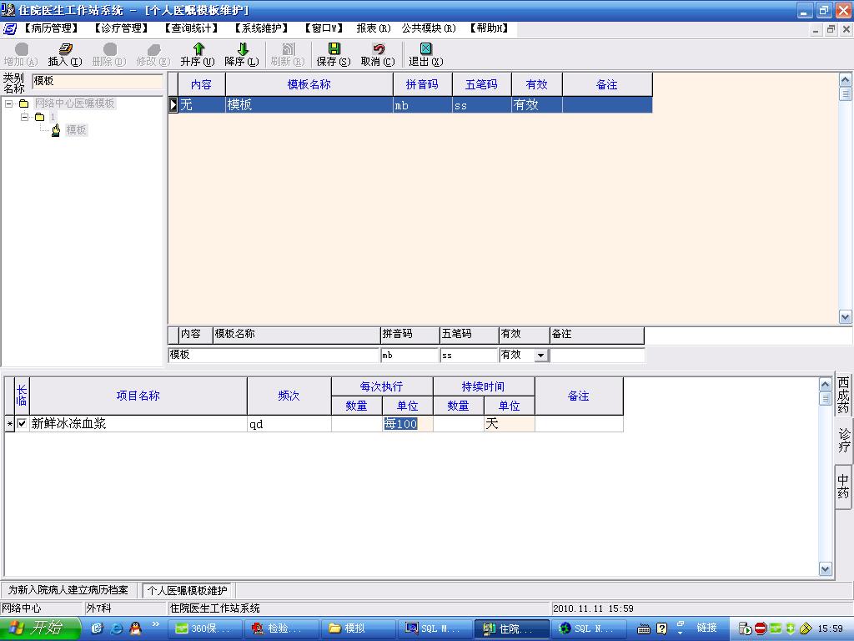Switch to the 中药 side tab
854x641 pixels.
point(843,487)
